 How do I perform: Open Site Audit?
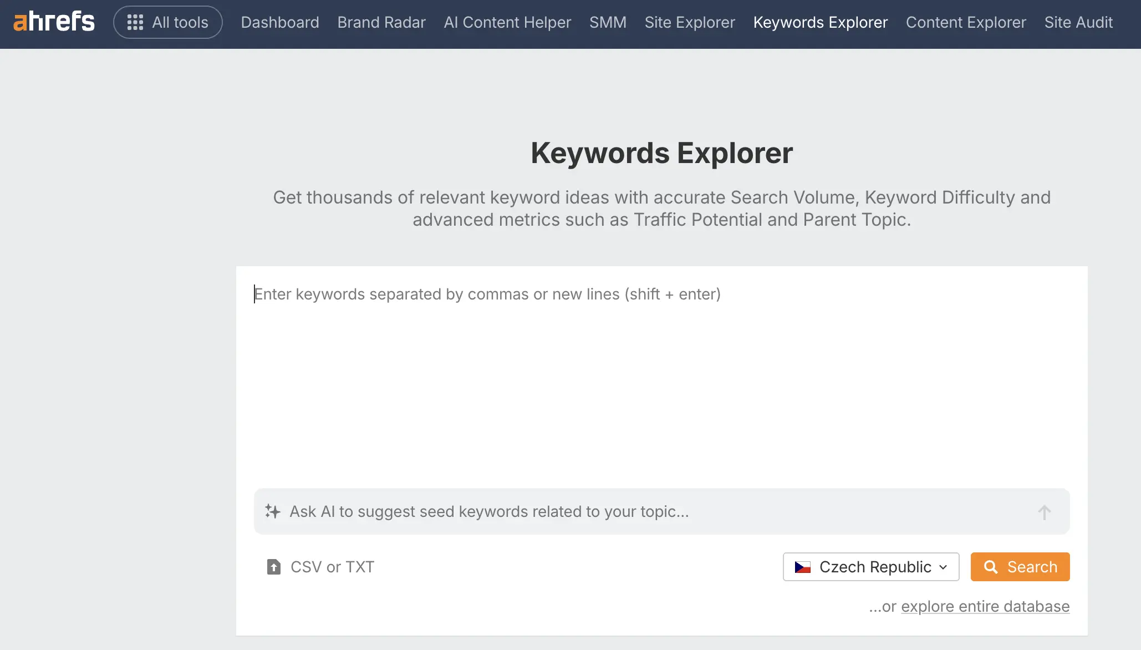pyautogui.click(x=1078, y=22)
